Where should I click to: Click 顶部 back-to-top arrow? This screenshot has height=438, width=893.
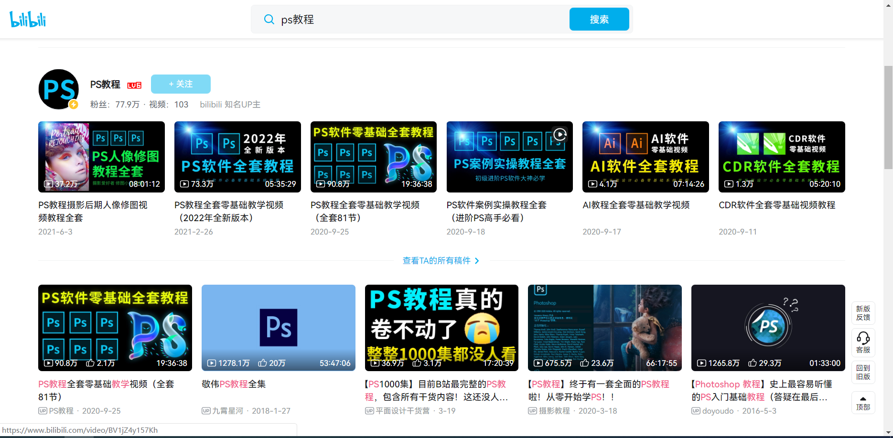[x=863, y=403]
